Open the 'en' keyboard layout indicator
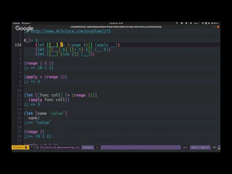 (196, 23)
